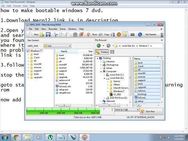Open the back history dropdown arrow
The width and height of the screenshot is (188, 141).
tap(103, 46)
